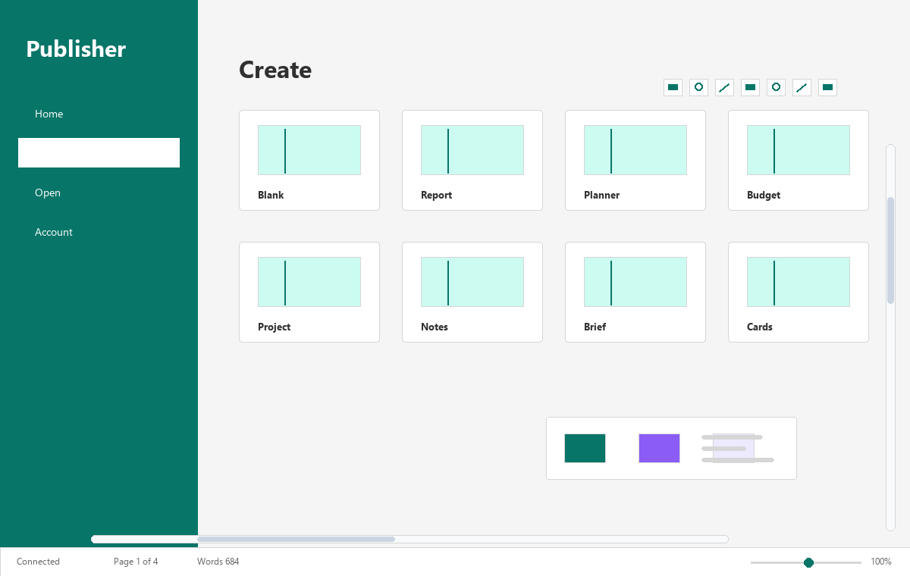Click the 100% zoom level
Screen dimensions: 910x576
point(880,562)
